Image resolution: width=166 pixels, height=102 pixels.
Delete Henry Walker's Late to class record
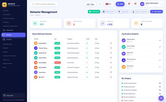click(111, 63)
